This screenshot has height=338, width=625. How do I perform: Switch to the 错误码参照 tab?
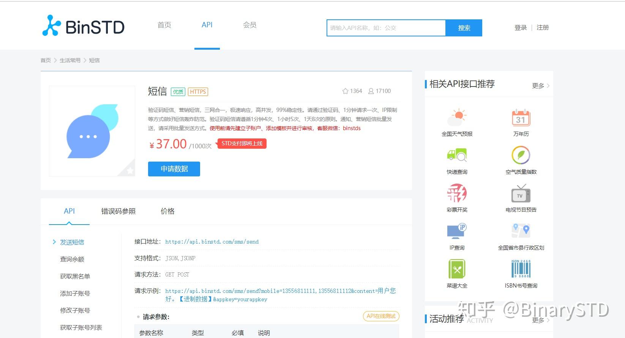click(118, 211)
